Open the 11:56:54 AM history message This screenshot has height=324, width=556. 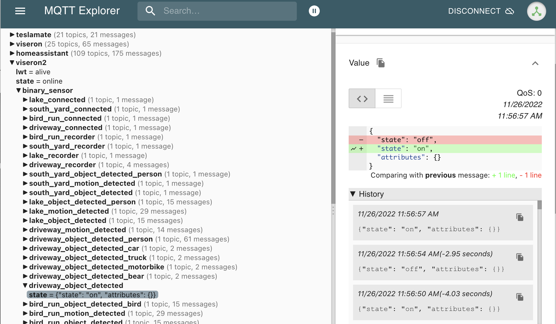443,263
